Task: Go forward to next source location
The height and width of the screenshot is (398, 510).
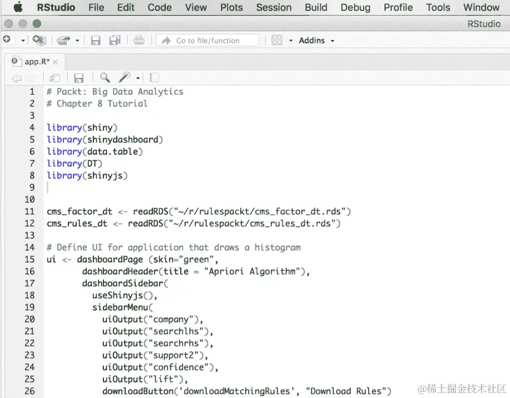Action: tap(31, 78)
